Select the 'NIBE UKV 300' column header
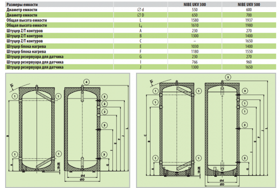279x188 pixels. [195, 5]
